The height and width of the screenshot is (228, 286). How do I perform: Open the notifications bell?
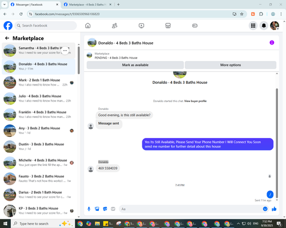[x=264, y=26]
